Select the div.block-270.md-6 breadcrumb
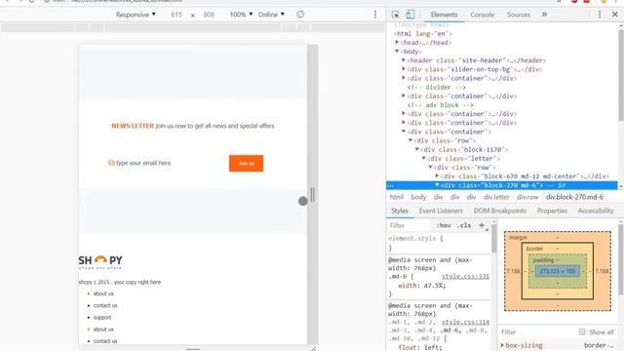 [574, 197]
